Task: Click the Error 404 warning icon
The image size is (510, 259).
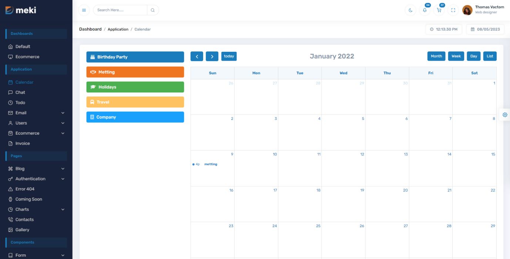Action: [10, 189]
